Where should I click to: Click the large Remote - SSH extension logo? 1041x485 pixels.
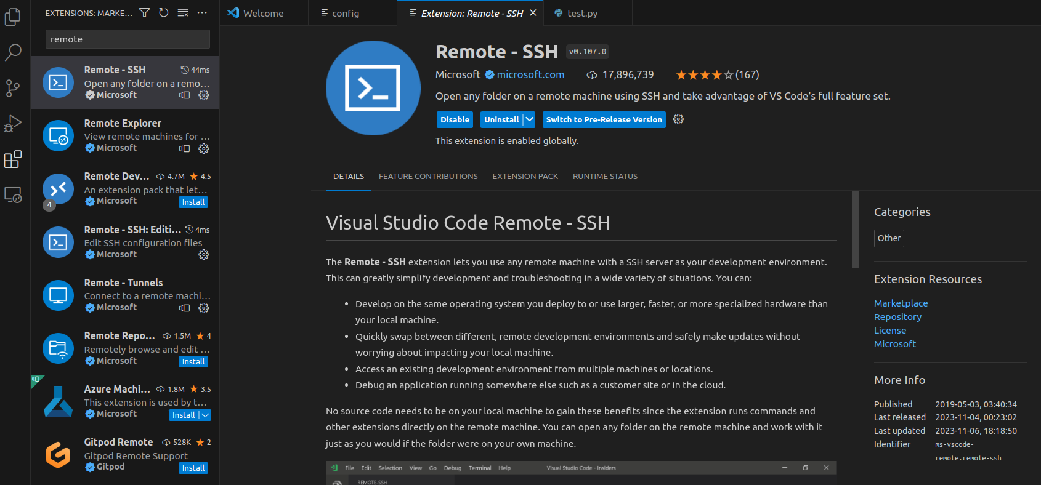click(373, 88)
